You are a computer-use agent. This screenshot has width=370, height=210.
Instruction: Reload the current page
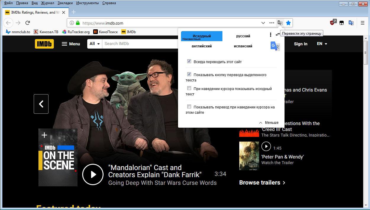click(28, 23)
